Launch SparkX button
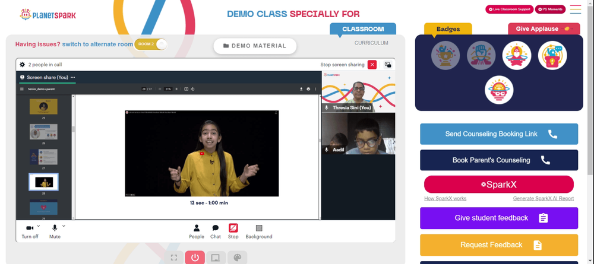 (x=499, y=185)
